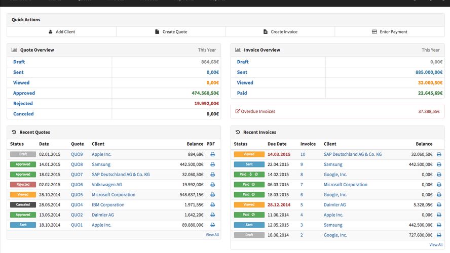Image resolution: width=450 pixels, height=253 pixels.
Task: Open the Enter Payment quick action
Action: point(389,32)
